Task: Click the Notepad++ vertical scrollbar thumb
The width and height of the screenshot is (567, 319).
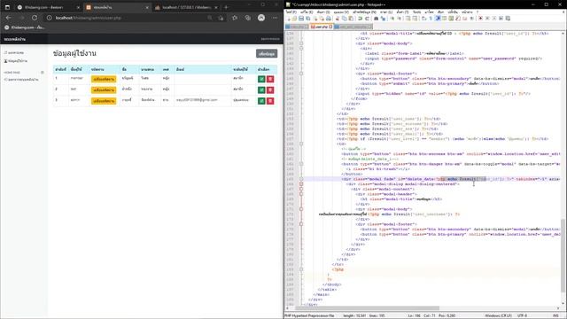Action: (563, 256)
